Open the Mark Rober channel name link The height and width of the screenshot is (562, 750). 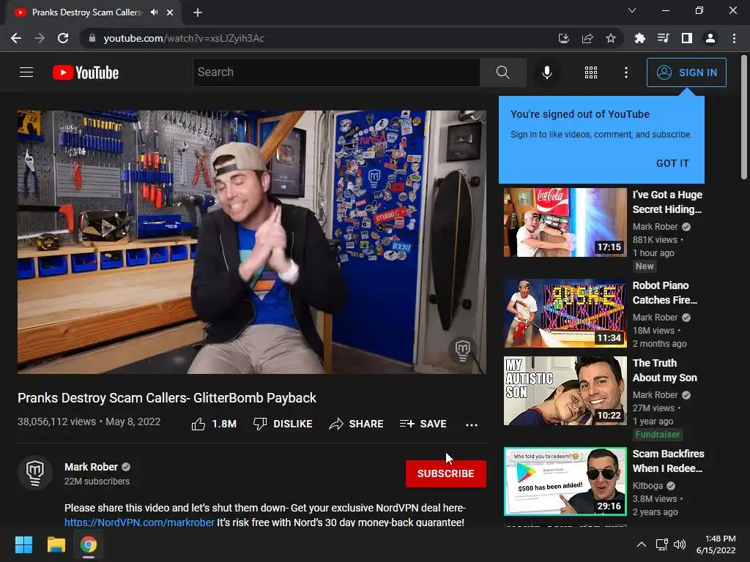(x=91, y=467)
